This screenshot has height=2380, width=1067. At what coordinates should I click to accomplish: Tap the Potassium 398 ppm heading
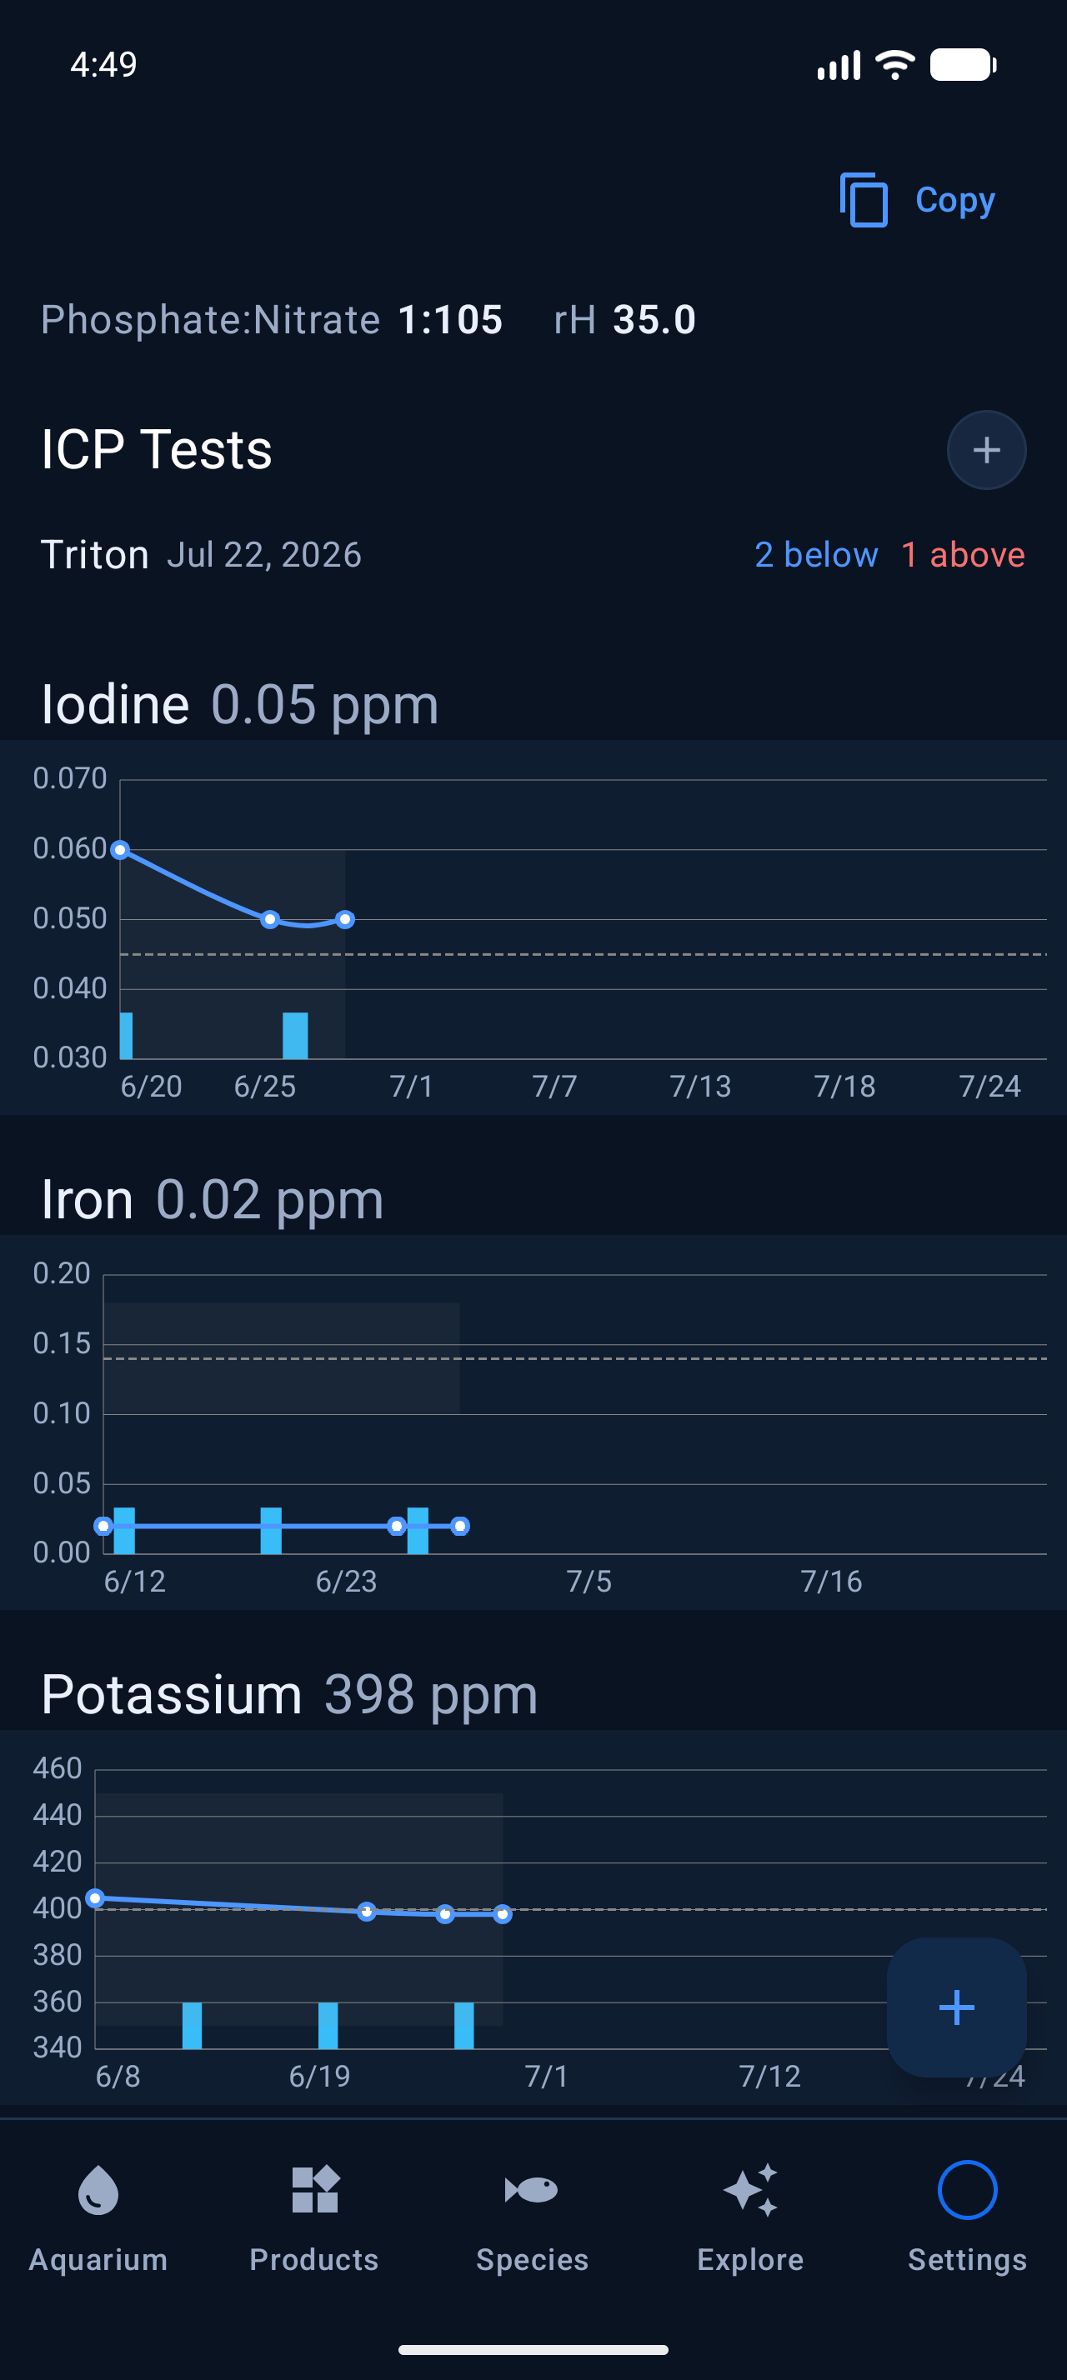(289, 1694)
